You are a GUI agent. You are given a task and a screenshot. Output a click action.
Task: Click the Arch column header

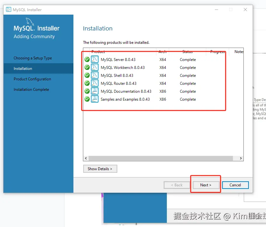tap(162, 52)
